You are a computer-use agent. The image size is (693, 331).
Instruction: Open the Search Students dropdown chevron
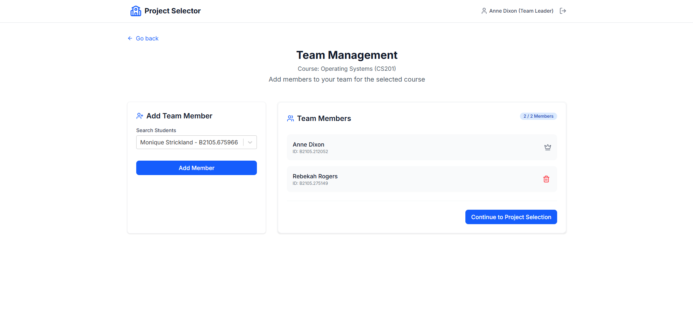(250, 142)
